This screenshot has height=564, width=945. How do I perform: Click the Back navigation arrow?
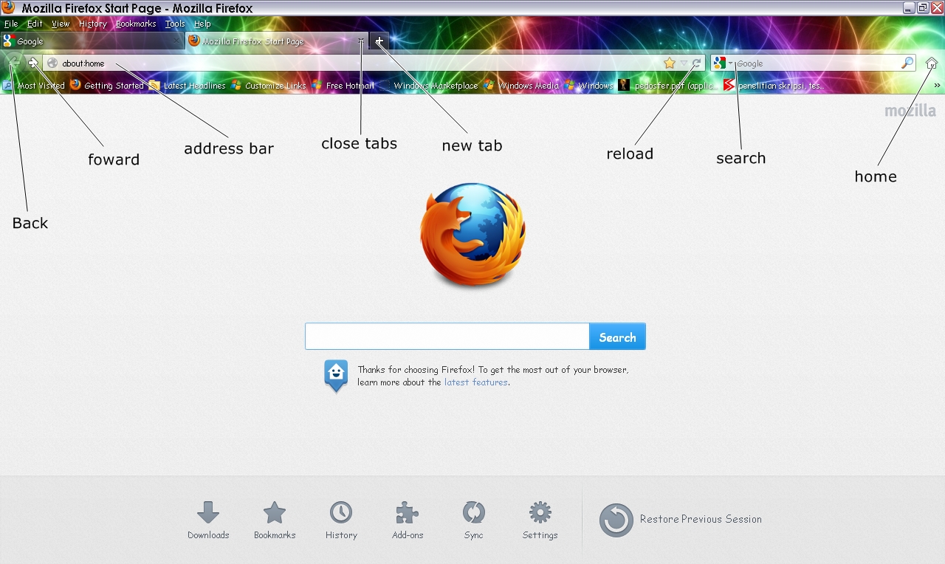[x=13, y=61]
